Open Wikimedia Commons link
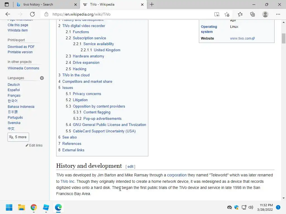 click(x=23, y=68)
